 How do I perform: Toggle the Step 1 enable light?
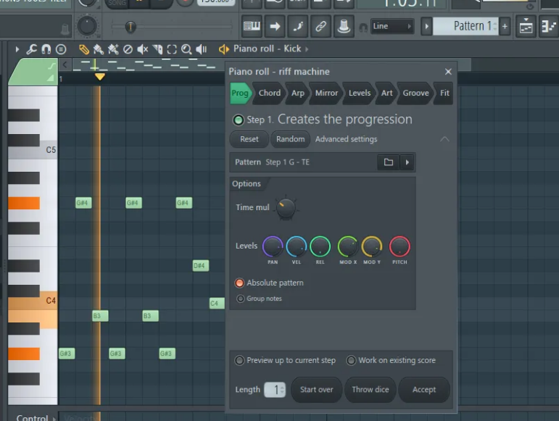tap(239, 120)
